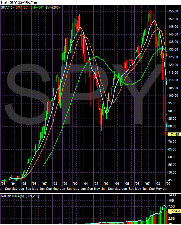The image size is (181, 225).
Task: Click the 55.00 price axis label
Action: (x=172, y=165)
